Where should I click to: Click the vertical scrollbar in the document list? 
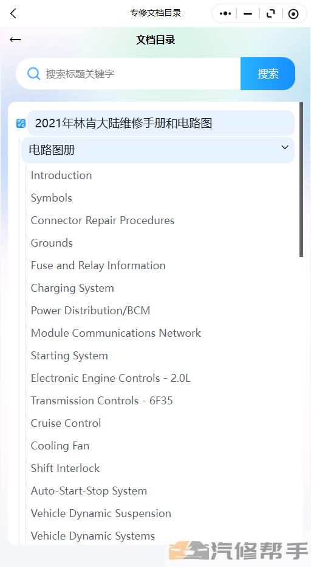pos(301,180)
